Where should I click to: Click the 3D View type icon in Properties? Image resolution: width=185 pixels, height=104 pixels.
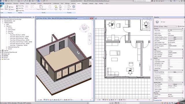[157, 22]
